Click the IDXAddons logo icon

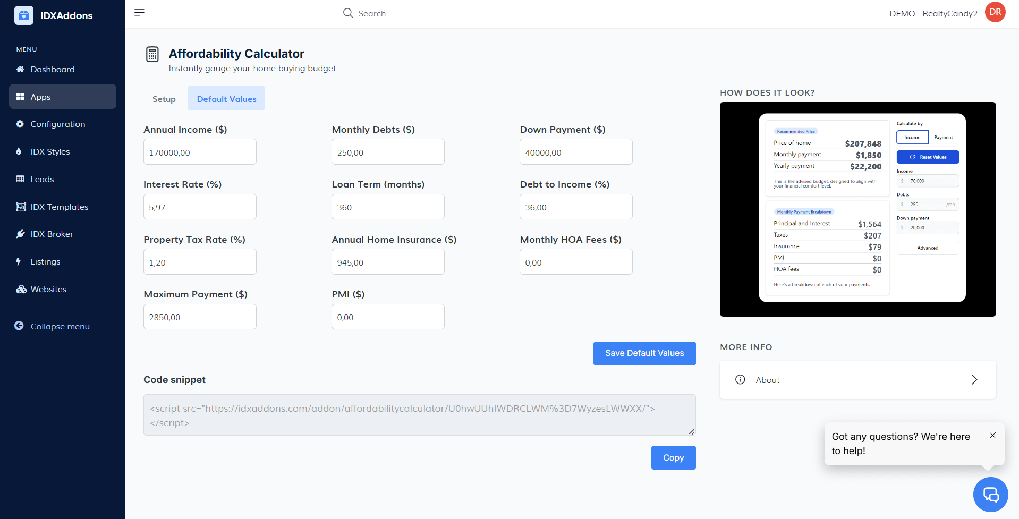click(x=24, y=15)
